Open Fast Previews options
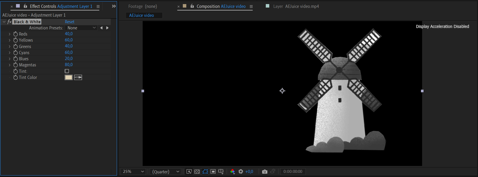The width and height of the screenshot is (478, 177). pyautogui.click(x=189, y=171)
